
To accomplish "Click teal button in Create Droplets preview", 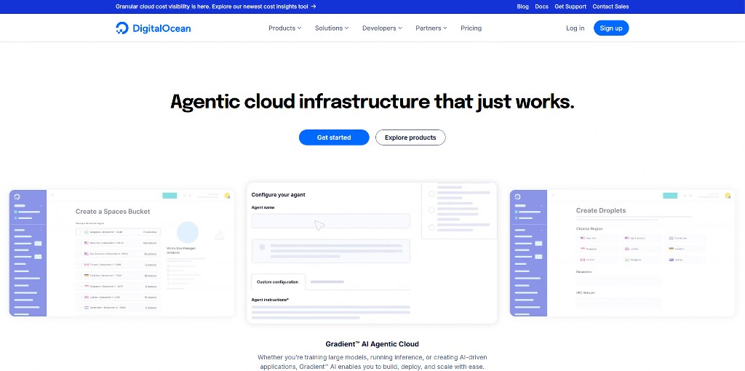I will pos(670,195).
